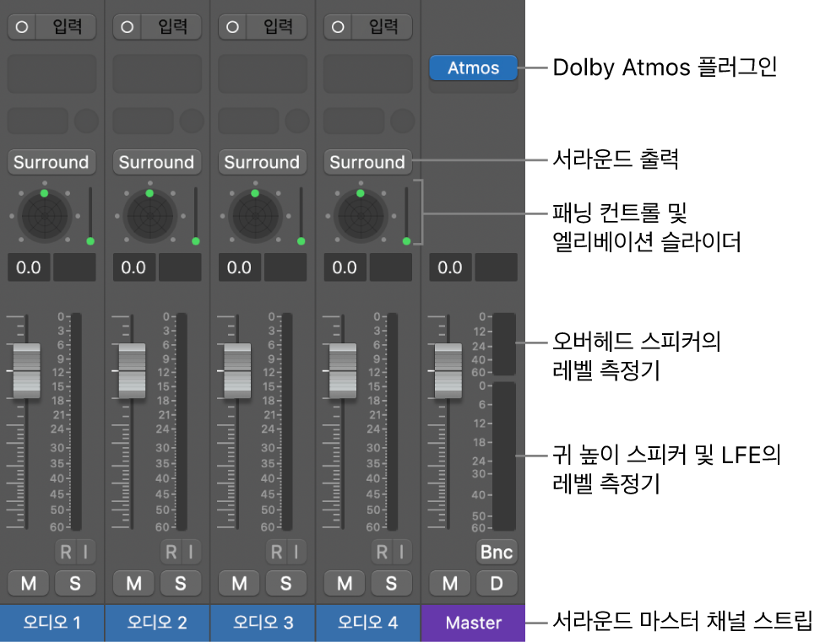Click the surround panner on 오디오 2
This screenshot has width=820, height=642.
click(150, 215)
